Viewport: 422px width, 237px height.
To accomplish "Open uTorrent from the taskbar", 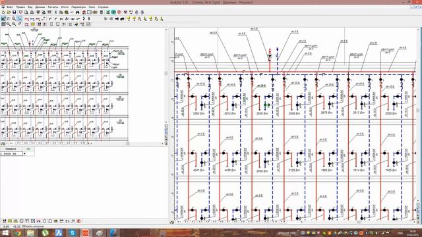I will (x=45, y=233).
